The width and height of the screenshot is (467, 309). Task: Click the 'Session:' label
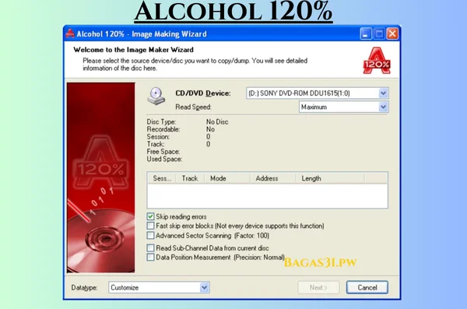[158, 137]
